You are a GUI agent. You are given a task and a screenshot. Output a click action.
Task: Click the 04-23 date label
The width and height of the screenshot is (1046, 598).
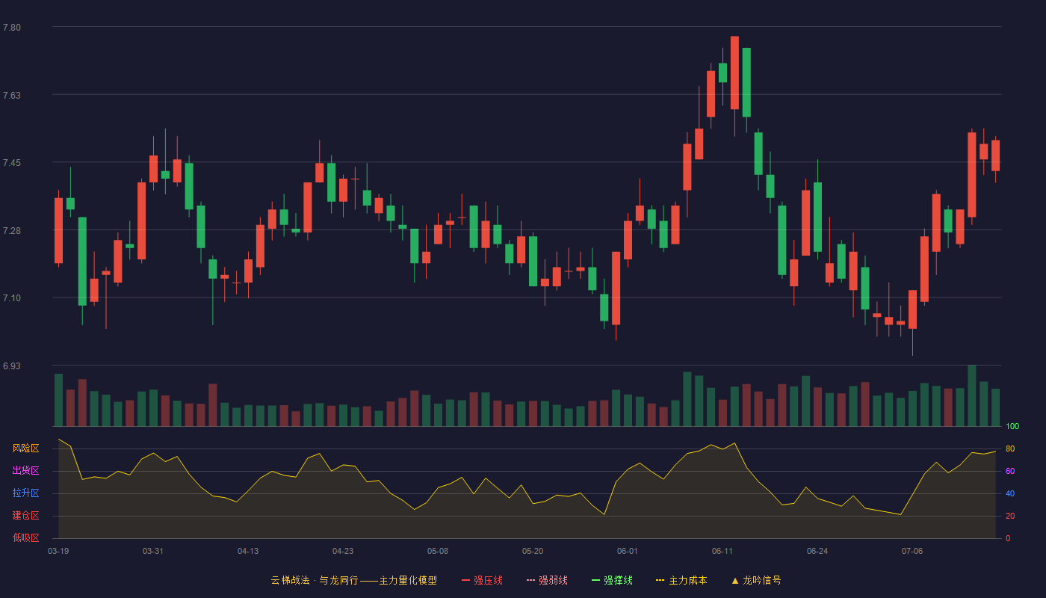(343, 551)
